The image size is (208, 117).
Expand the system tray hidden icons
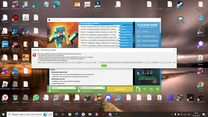click(172, 114)
